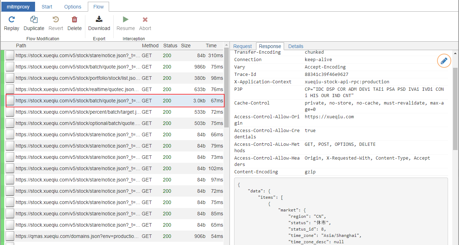Click the icon of the qmas.xueqiu.com domains.json row
This screenshot has height=245, width=459.
[10, 236]
